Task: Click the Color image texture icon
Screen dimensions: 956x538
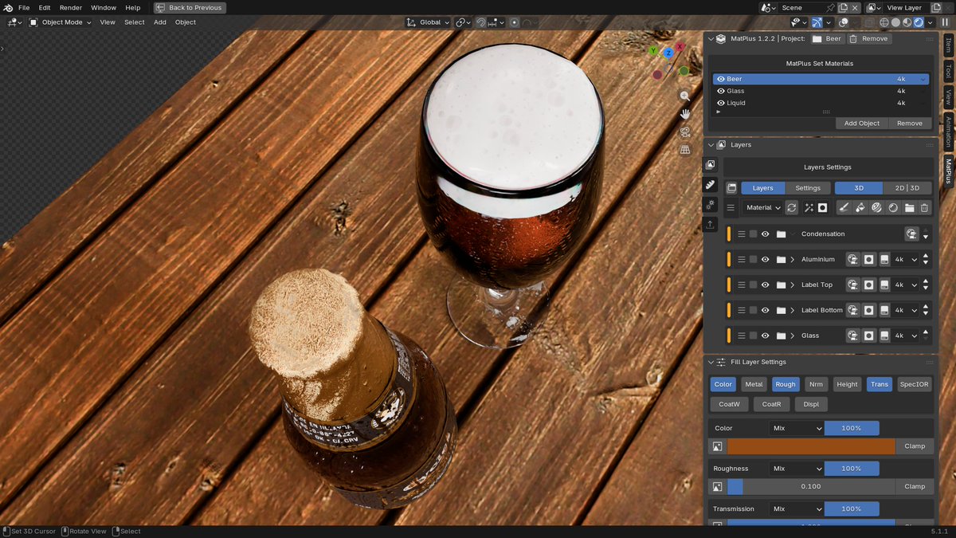Action: (717, 446)
